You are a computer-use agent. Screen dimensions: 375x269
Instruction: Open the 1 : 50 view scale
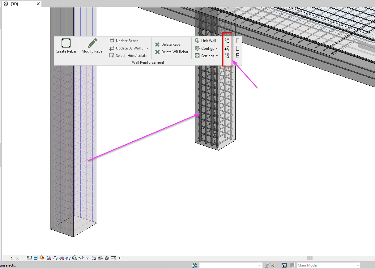pos(15,258)
